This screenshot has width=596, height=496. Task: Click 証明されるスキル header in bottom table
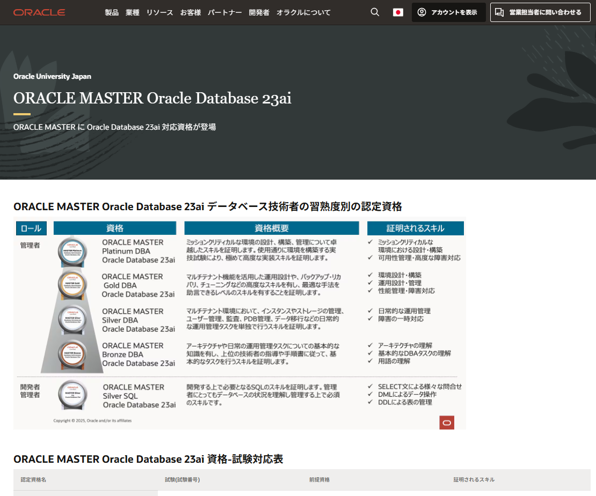pos(474,480)
